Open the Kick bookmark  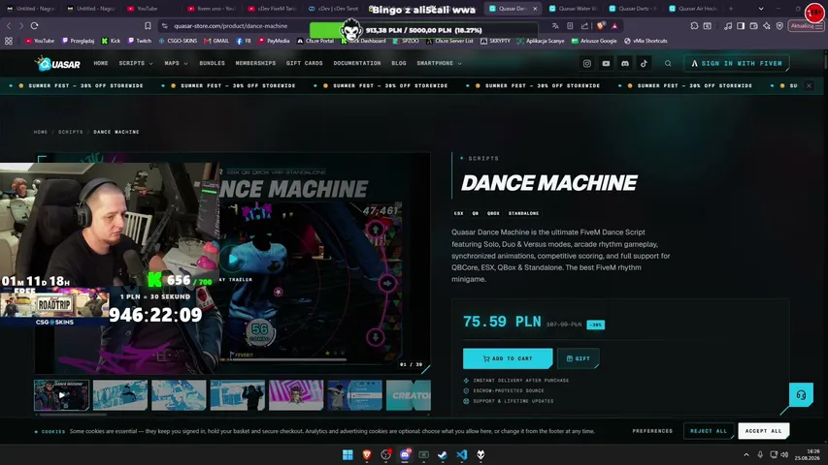pyautogui.click(x=111, y=41)
